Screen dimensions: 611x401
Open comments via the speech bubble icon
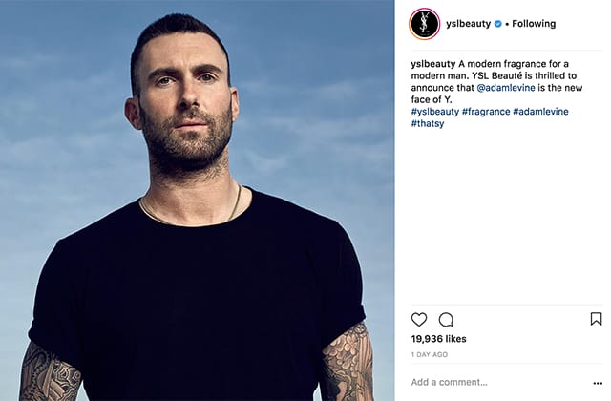pyautogui.click(x=446, y=320)
